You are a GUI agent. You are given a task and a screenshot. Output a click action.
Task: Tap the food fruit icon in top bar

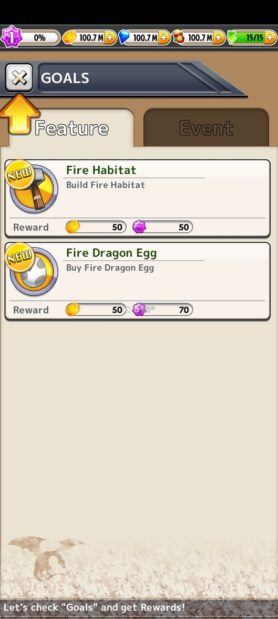coord(178,38)
